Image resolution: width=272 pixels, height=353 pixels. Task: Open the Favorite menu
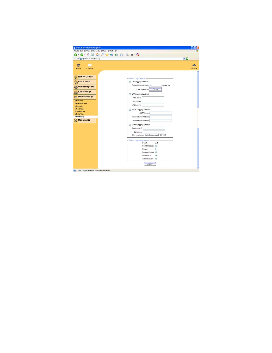98,51
